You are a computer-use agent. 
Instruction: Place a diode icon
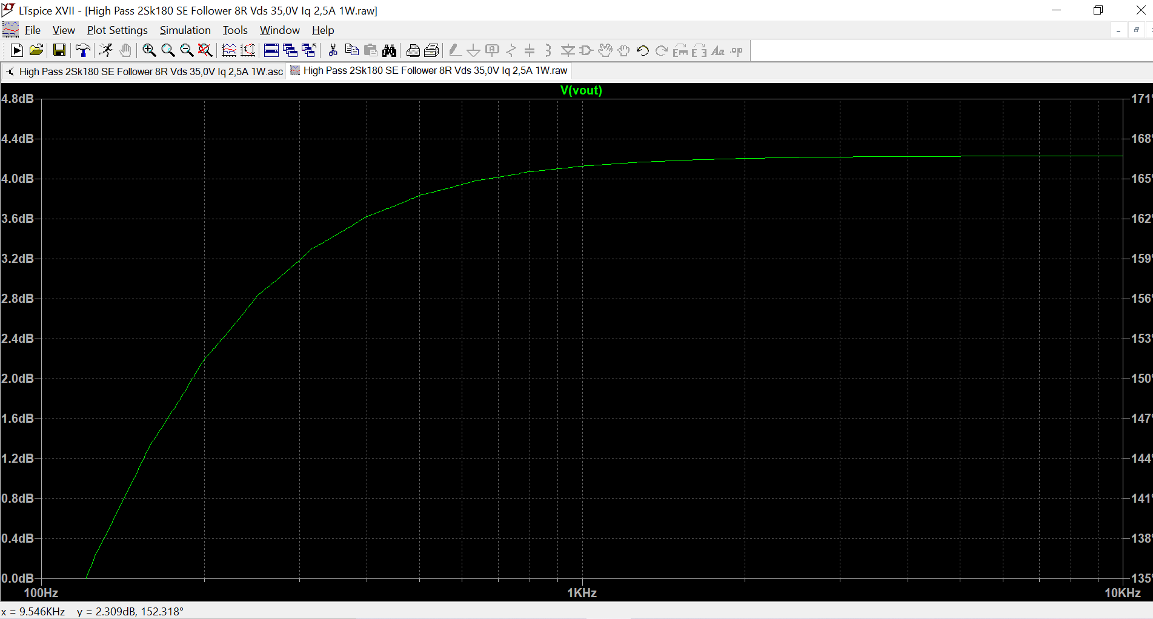568,51
